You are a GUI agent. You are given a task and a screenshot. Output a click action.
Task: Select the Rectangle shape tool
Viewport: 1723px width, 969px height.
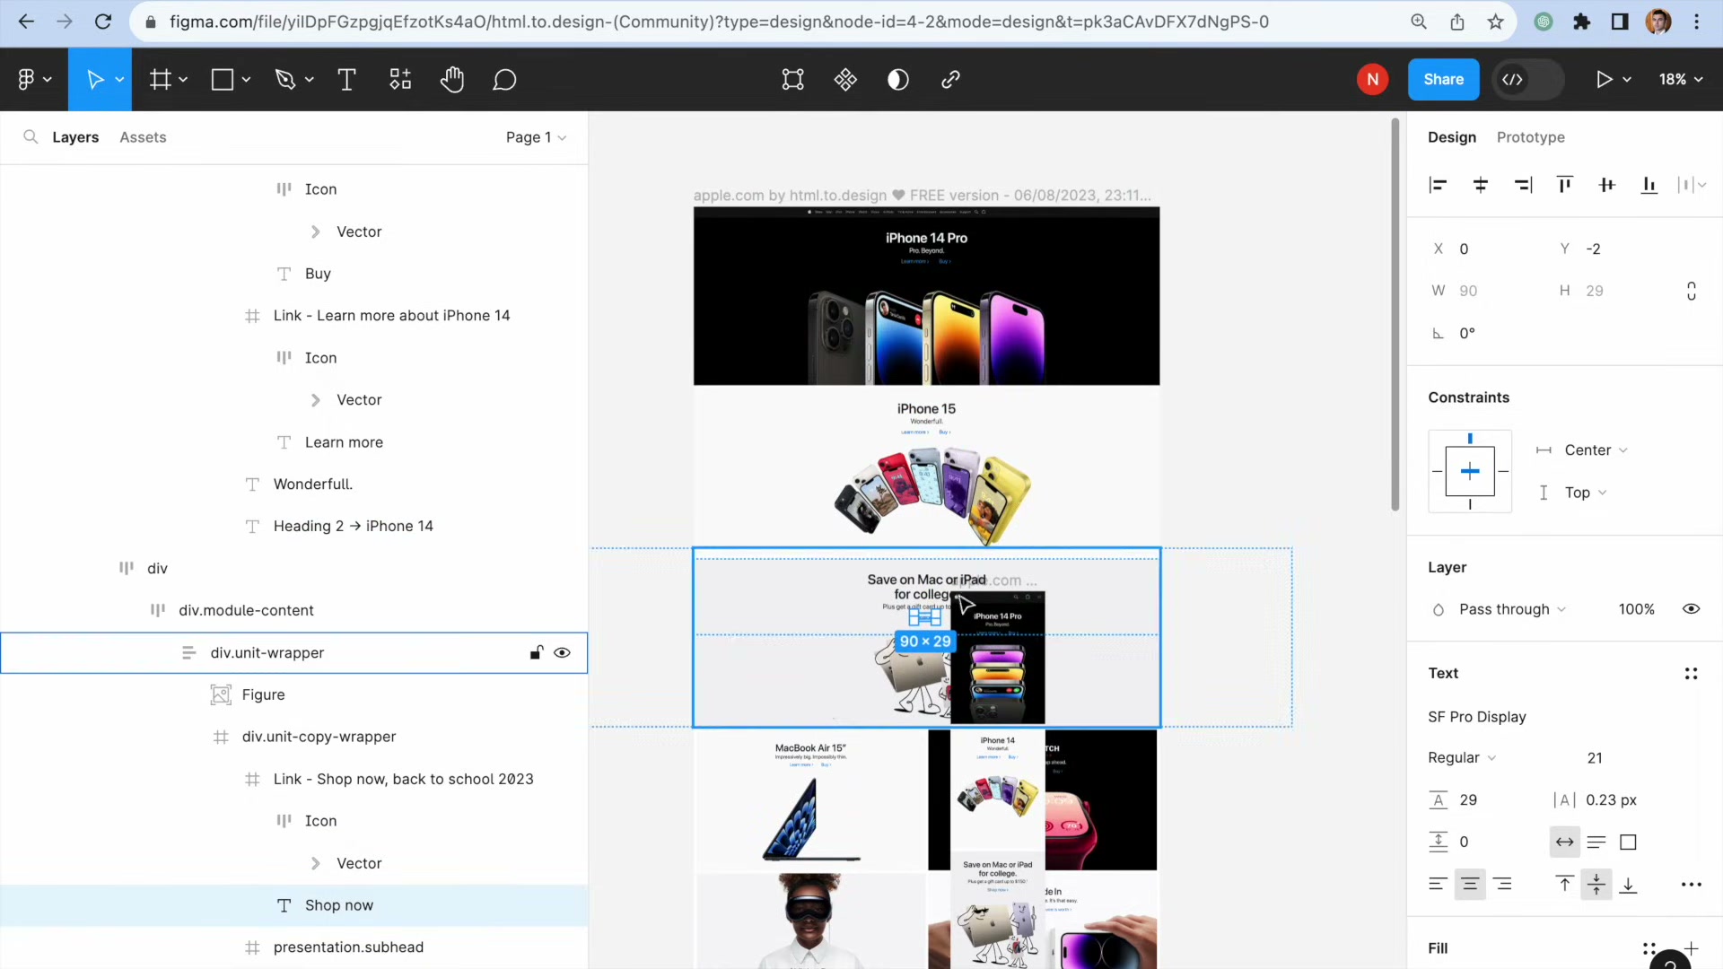click(x=223, y=80)
